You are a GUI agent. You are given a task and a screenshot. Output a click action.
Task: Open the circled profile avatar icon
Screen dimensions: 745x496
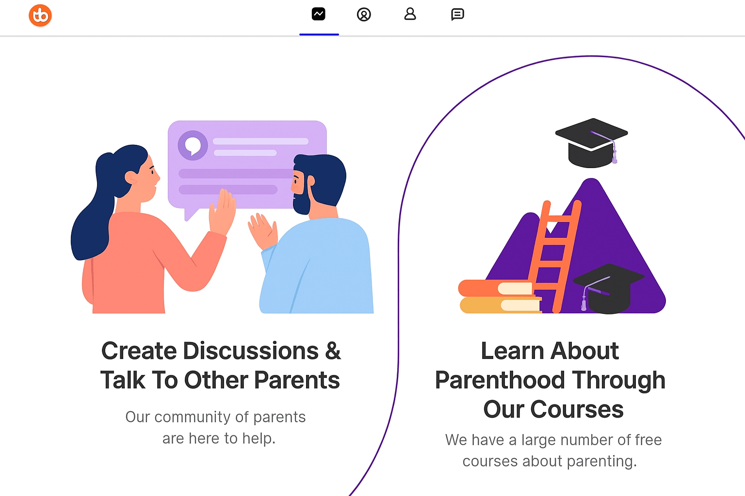pyautogui.click(x=364, y=15)
